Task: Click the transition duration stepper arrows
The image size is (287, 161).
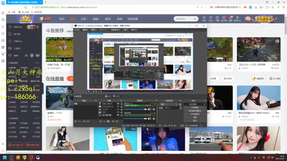Action: (x=180, y=108)
